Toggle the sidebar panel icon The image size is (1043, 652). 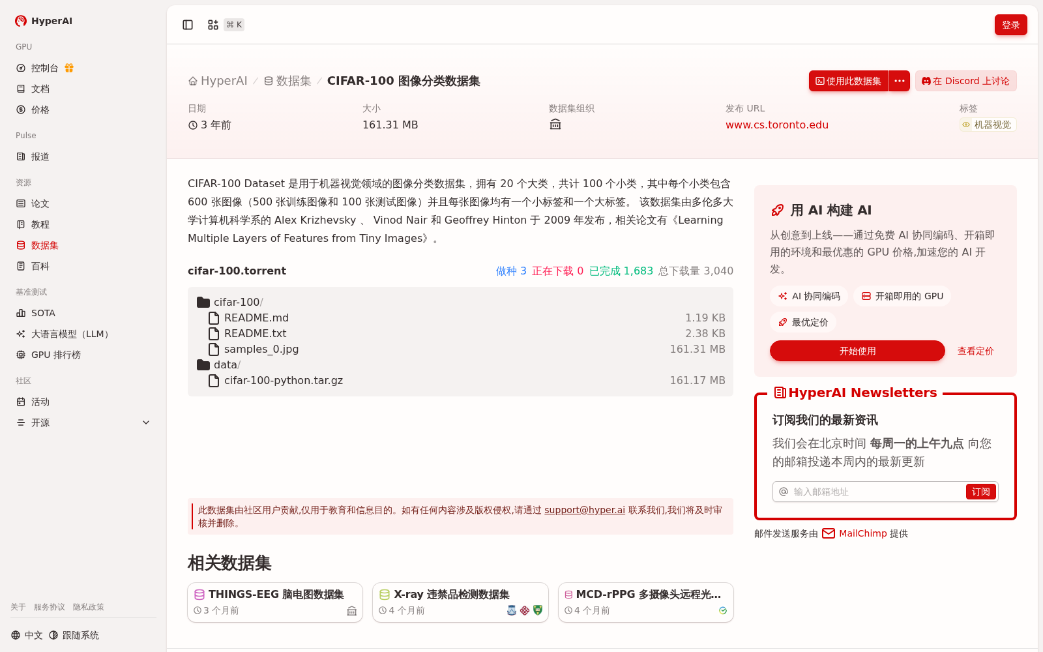pos(188,25)
